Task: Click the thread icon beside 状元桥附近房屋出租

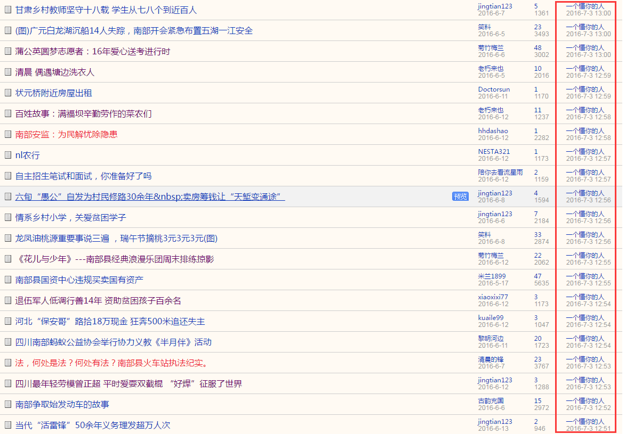Action: tap(8, 93)
